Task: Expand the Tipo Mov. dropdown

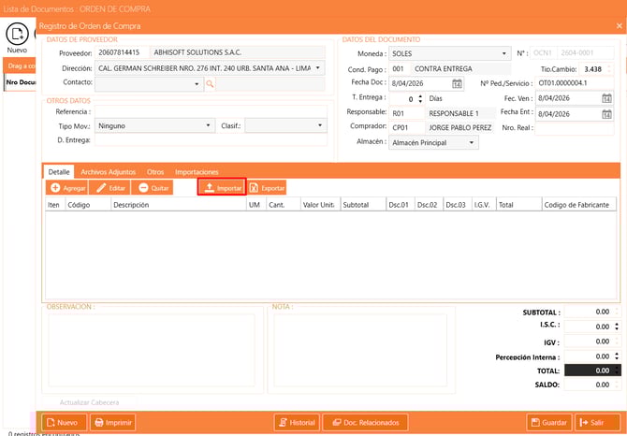Action: click(209, 125)
